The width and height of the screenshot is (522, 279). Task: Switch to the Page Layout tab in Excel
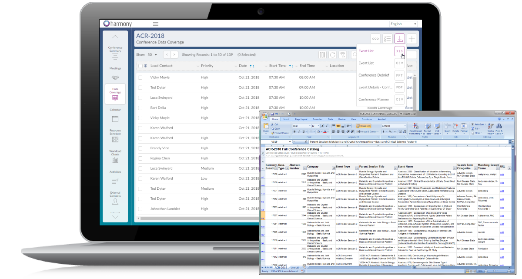coord(301,119)
